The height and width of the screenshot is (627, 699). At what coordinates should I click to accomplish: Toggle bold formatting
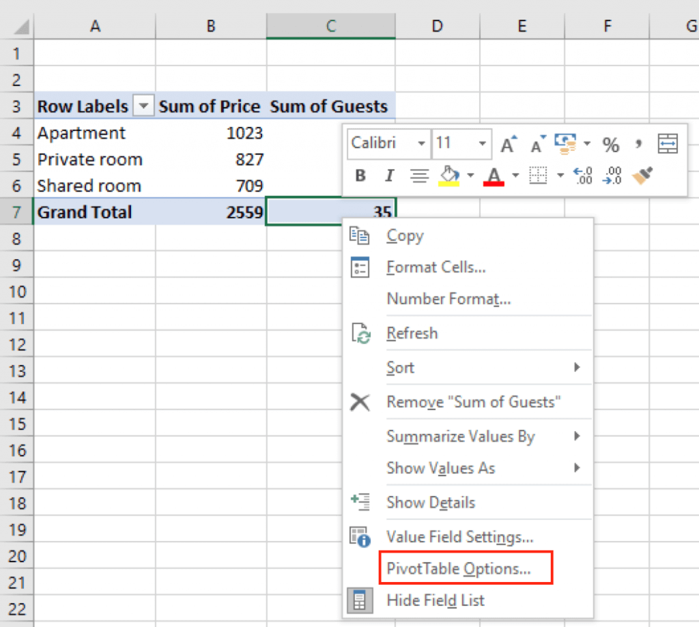pyautogui.click(x=361, y=175)
